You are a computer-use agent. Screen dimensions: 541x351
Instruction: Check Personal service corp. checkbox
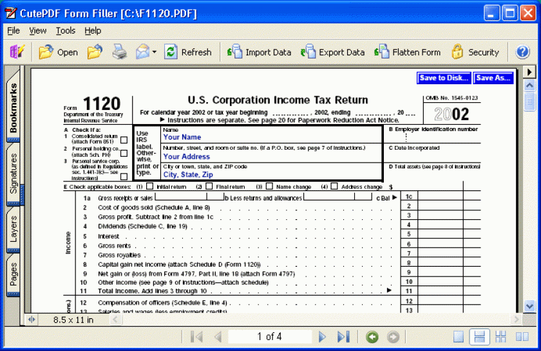click(x=124, y=177)
